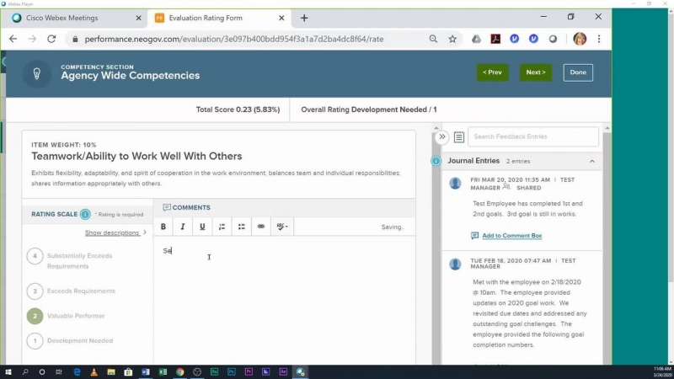Viewport: 674px width, 379px height.
Task: Open a new browser tab
Action: point(304,18)
